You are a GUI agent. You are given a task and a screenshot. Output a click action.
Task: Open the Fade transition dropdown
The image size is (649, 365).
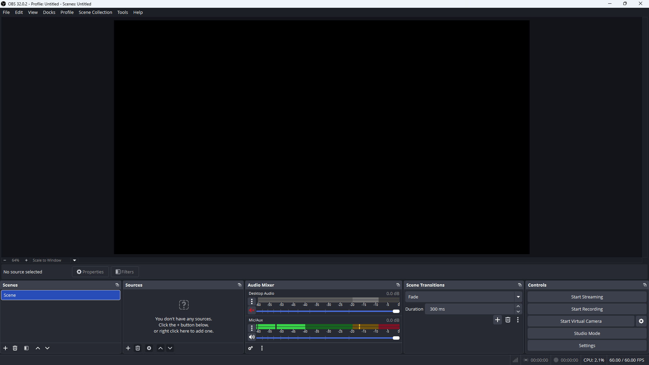pyautogui.click(x=518, y=297)
